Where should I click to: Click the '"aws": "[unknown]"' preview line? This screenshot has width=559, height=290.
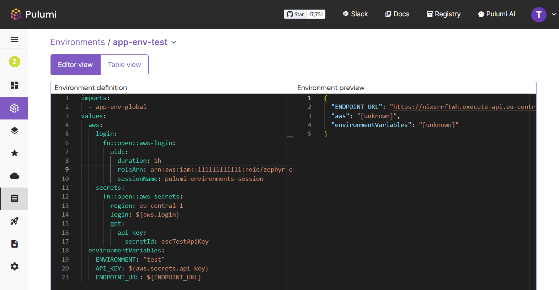point(366,116)
